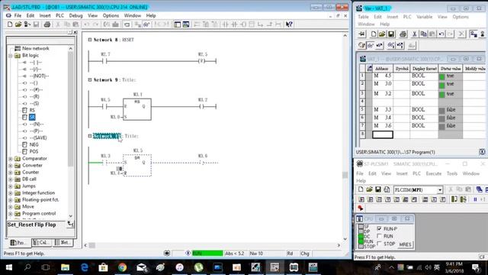Click New file icon in LAD editor toolbar

(10, 24)
